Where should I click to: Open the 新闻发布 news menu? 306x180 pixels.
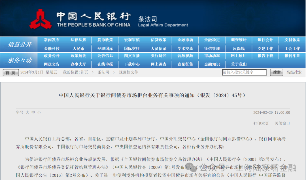point(52,40)
